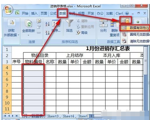Switch to the 页面 tab
This screenshot has width=150, height=120.
[x=44, y=13]
